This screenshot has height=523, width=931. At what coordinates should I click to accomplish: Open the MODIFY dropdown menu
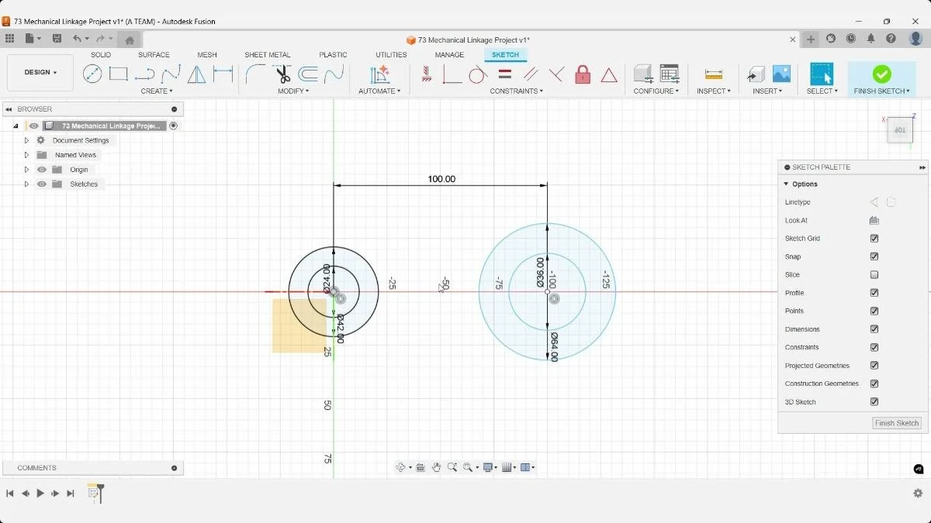pos(293,91)
